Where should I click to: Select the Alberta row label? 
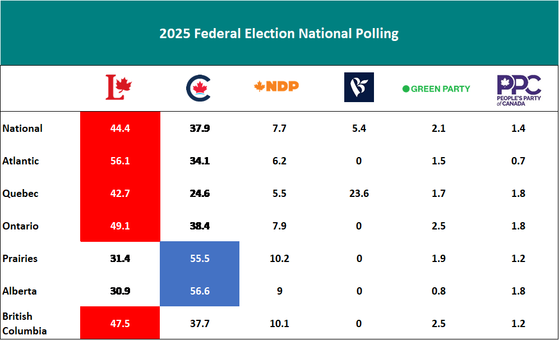pyautogui.click(x=20, y=291)
